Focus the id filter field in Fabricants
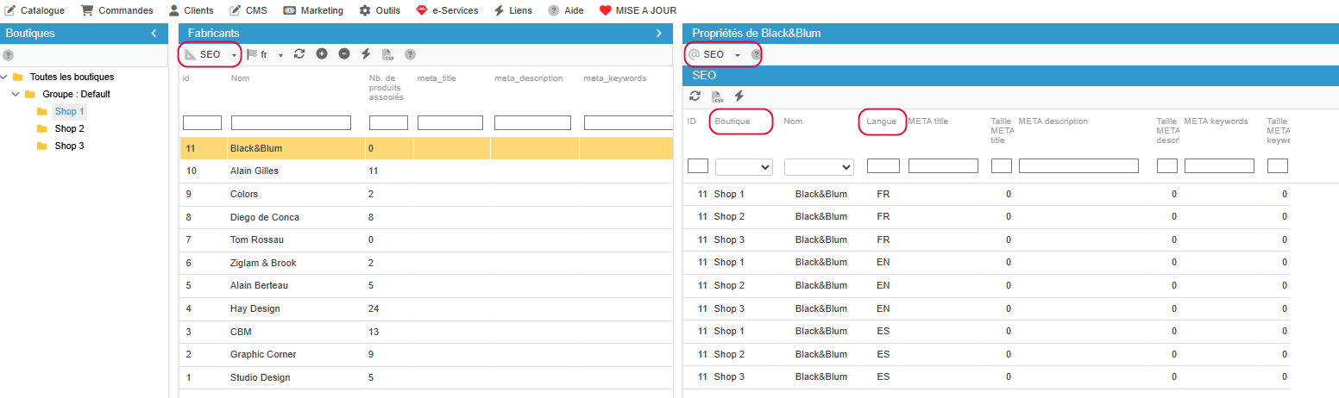The width and height of the screenshot is (1339, 398). 203,122
